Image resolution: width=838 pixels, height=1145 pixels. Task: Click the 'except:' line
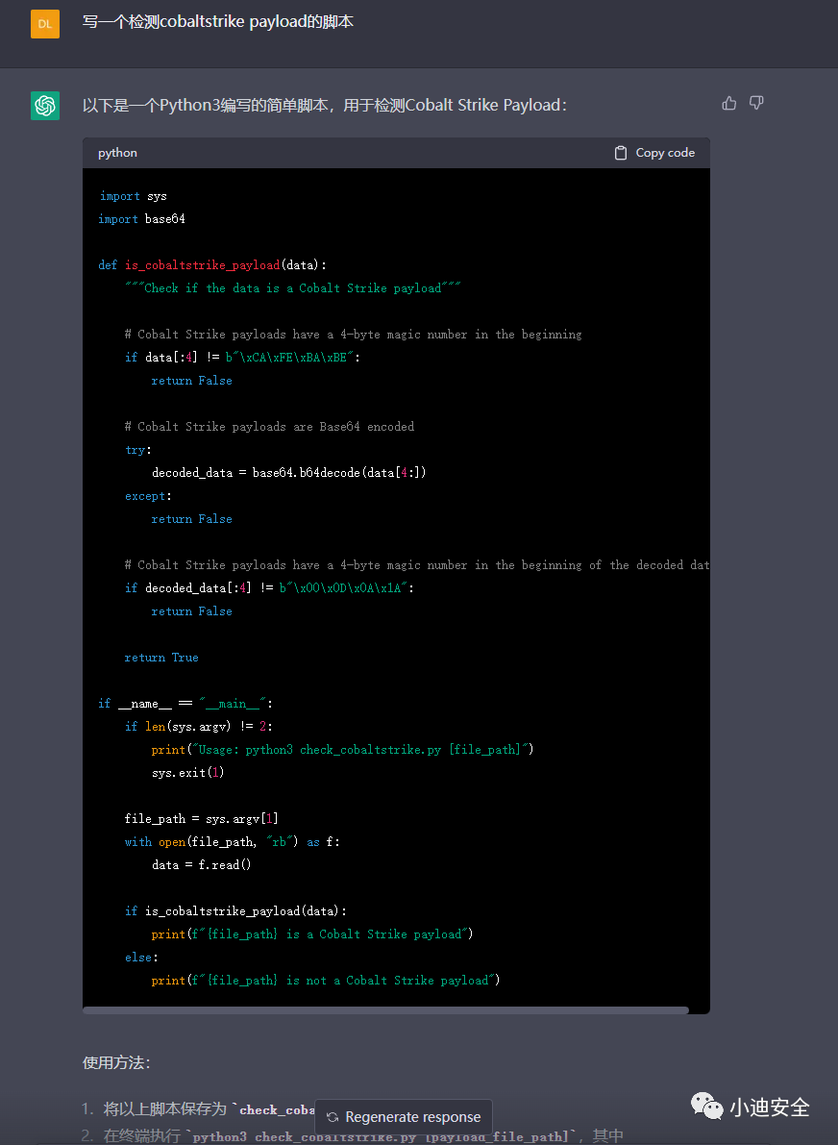point(148,496)
